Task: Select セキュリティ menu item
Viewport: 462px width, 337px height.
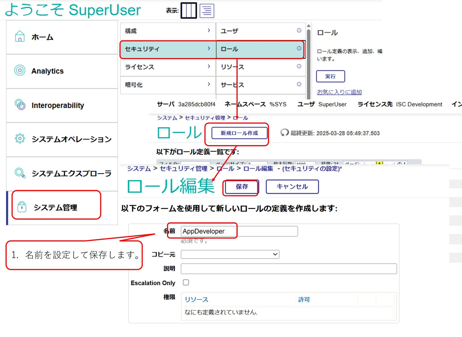Action: 167,49
